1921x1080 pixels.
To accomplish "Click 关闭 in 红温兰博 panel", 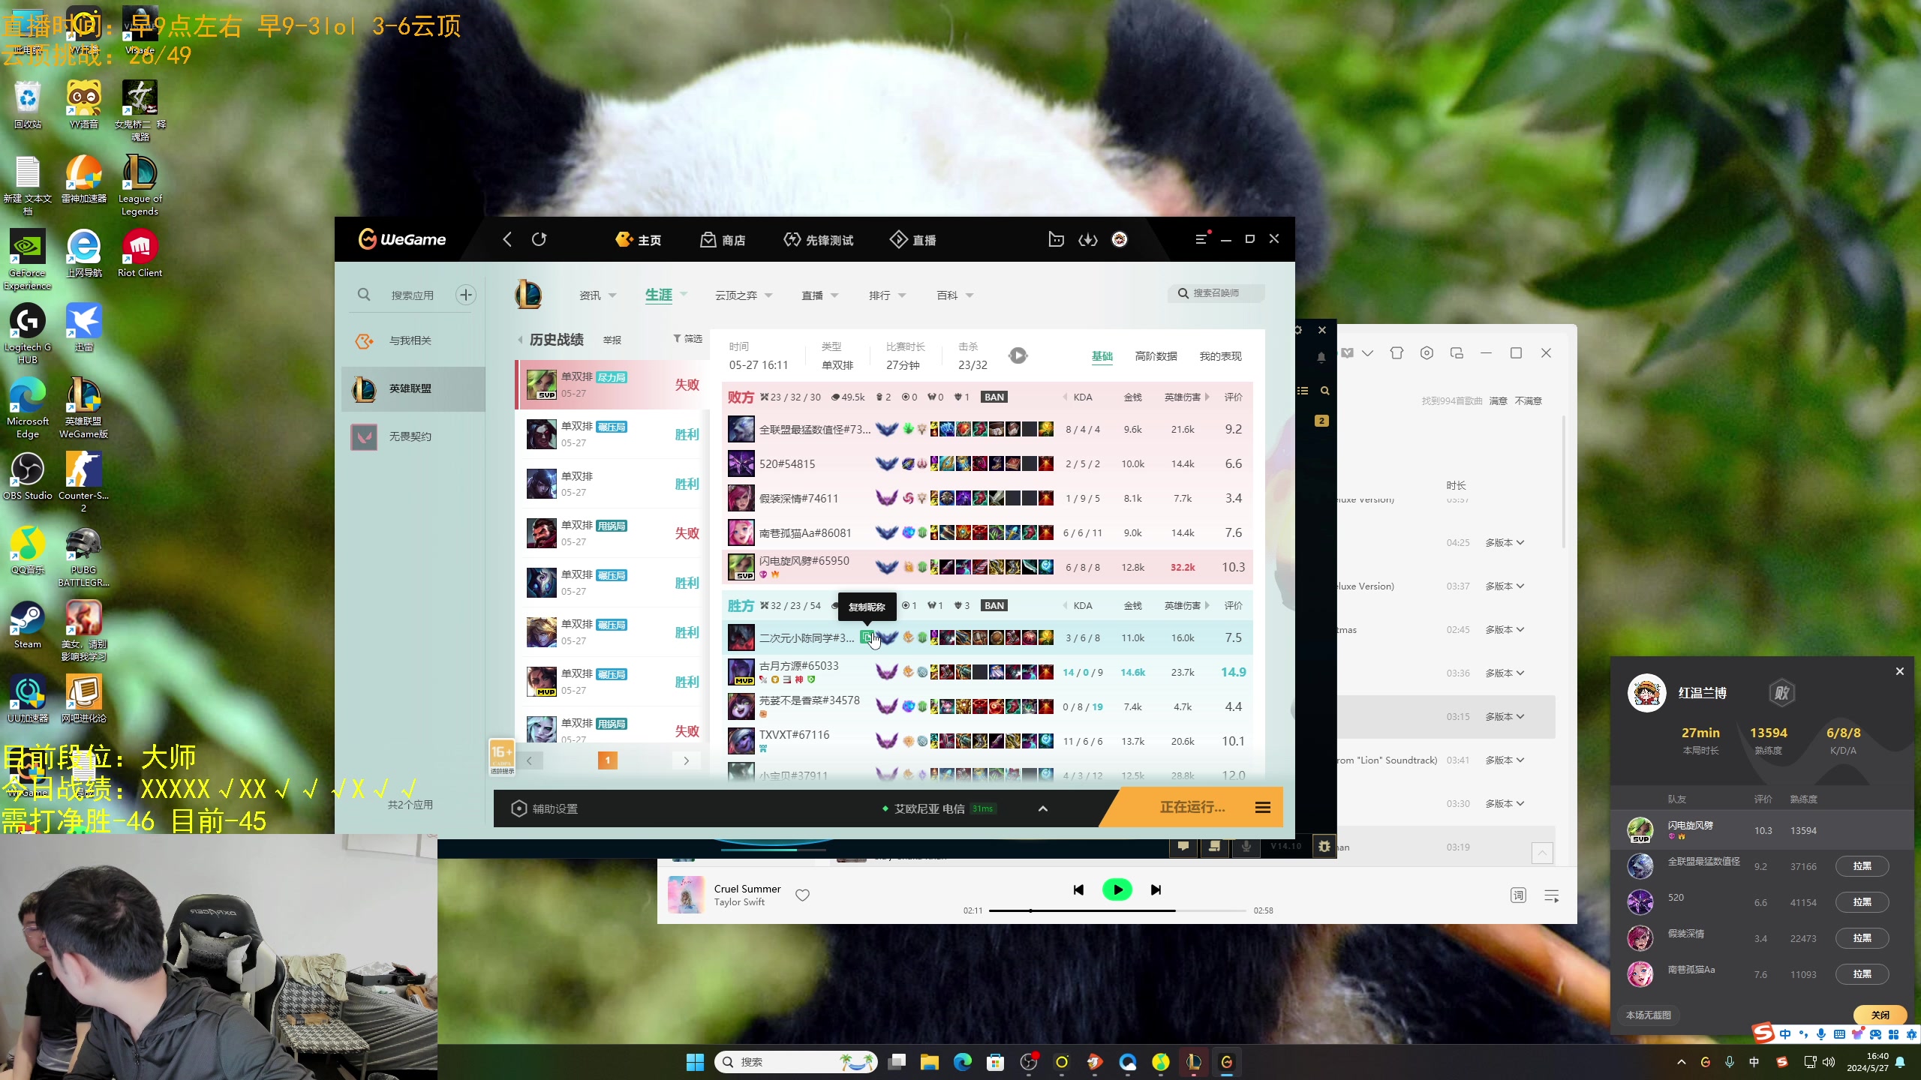I will point(1880,1015).
